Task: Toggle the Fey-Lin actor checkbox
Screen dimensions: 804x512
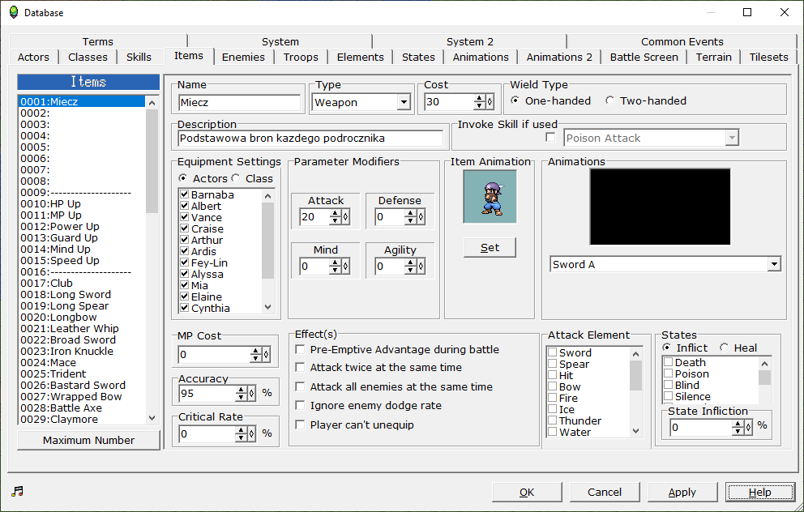Action: [x=185, y=262]
